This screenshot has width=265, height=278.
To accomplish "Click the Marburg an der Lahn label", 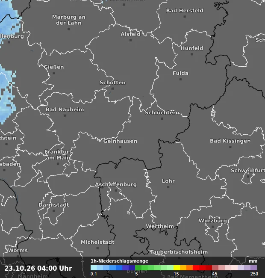I will [x=69, y=20].
